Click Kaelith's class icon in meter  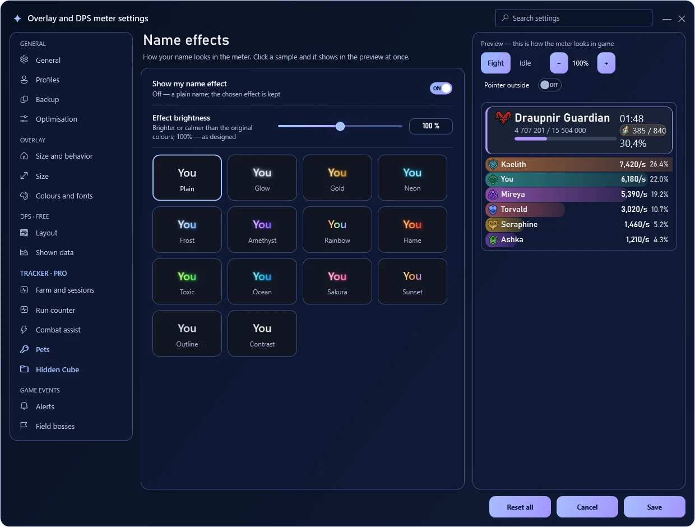[493, 164]
